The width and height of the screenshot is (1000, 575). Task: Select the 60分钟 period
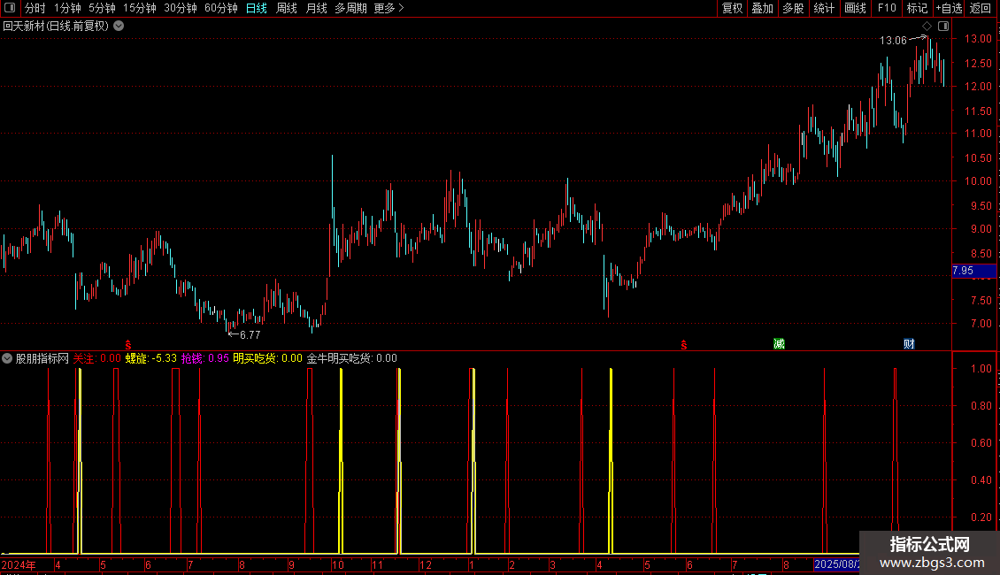pos(221,8)
